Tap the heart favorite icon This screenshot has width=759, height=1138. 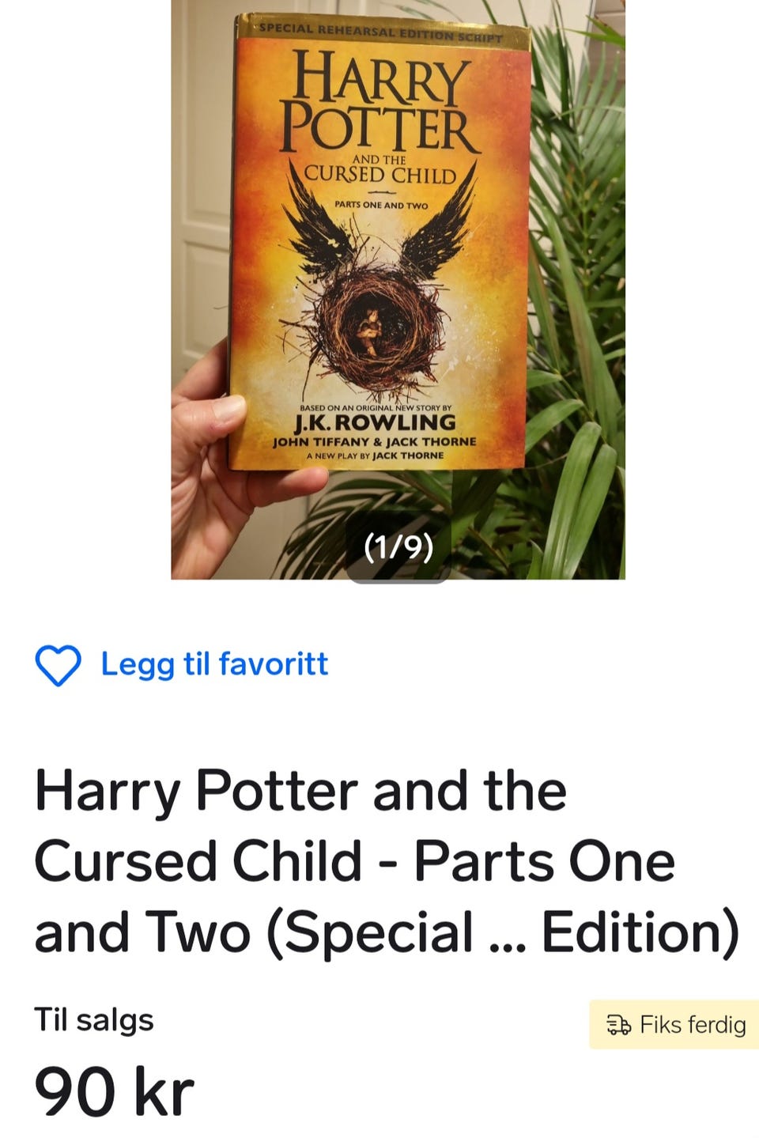click(58, 665)
